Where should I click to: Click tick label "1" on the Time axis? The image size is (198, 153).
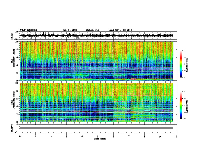(35, 136)
